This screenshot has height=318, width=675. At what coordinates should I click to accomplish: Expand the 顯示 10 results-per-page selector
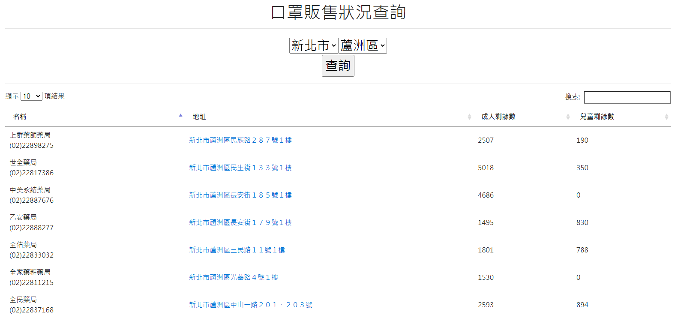pos(31,96)
